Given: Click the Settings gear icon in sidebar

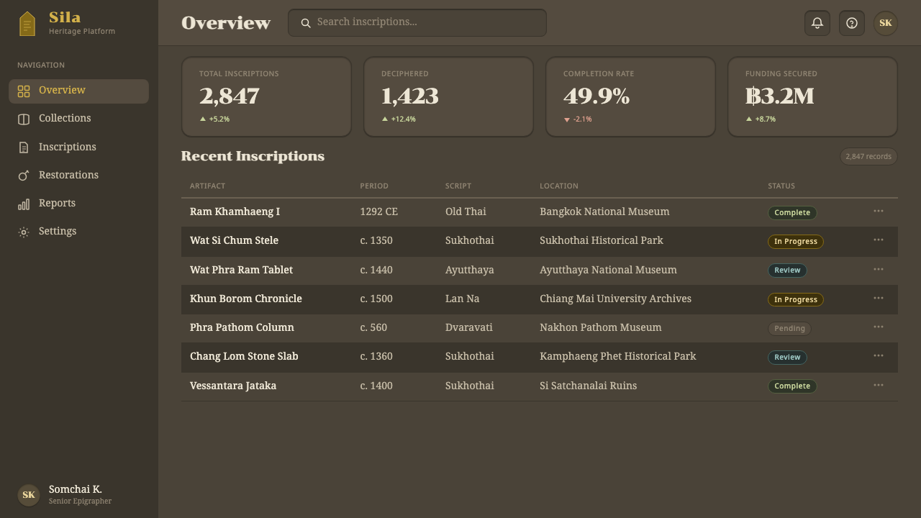Looking at the screenshot, I should [24, 232].
